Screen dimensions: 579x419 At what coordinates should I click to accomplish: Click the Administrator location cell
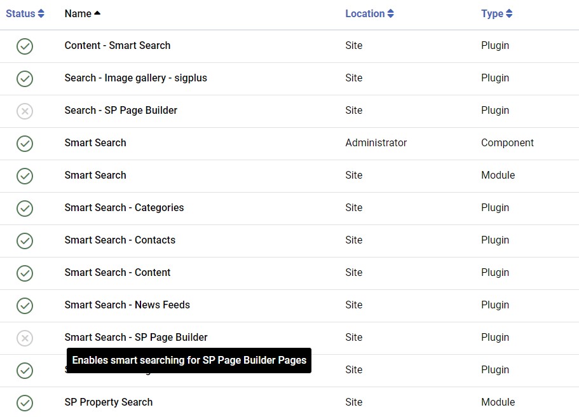(376, 143)
